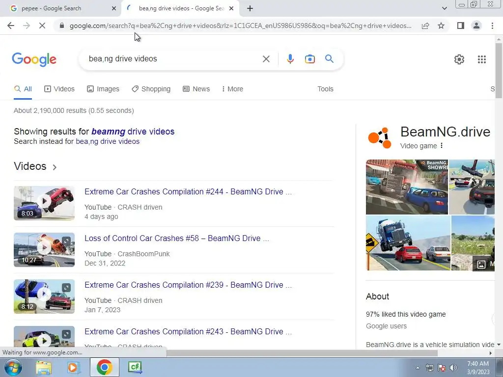Image resolution: width=503 pixels, height=377 pixels.
Task: Adjust volume via speaker tray icon
Action: pyautogui.click(x=453, y=368)
